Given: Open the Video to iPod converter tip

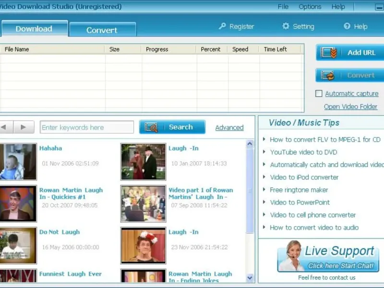Looking at the screenshot, I should [x=304, y=177].
